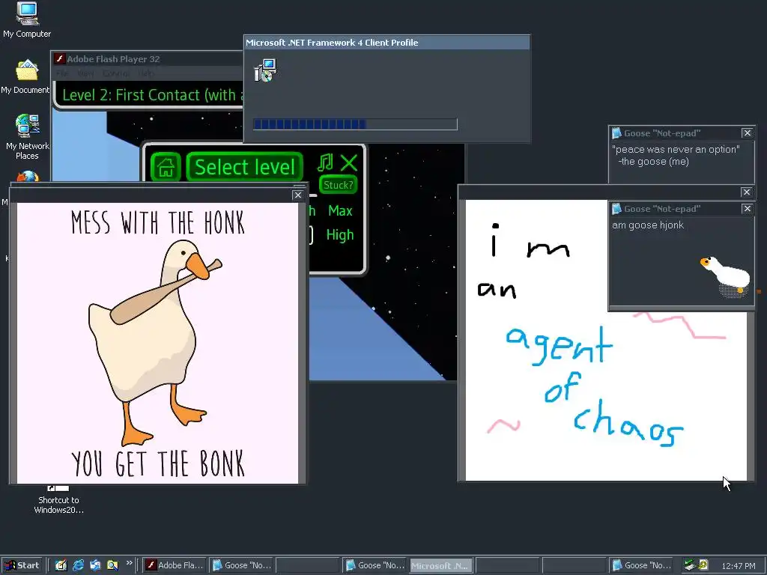
Task: Click the "YOU GET THE BONK" caption
Action: point(157,463)
